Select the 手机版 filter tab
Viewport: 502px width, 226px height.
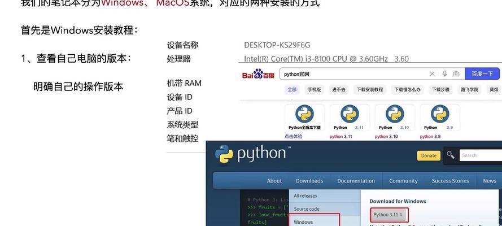314,90
